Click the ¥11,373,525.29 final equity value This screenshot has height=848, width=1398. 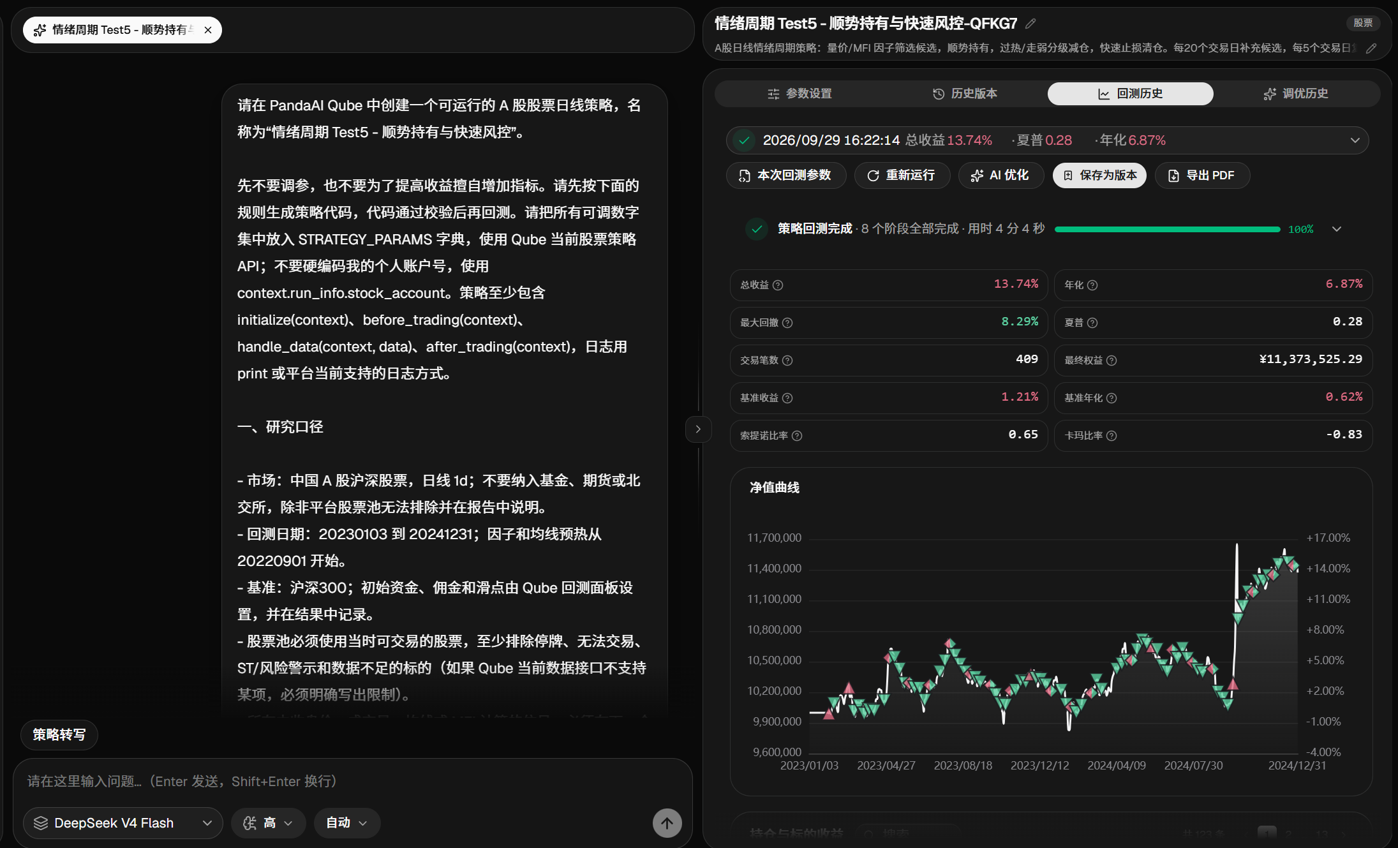[1311, 359]
